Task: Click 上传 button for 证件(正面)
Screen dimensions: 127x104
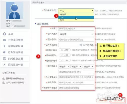Action: [x=65, y=50]
